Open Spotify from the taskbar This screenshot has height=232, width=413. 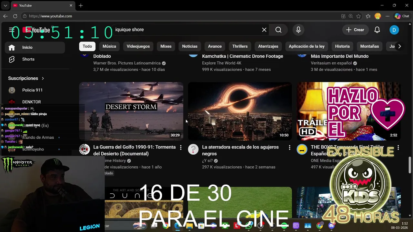click(284, 226)
